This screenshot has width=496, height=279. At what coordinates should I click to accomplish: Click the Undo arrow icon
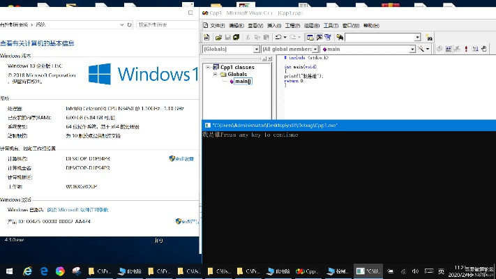click(278, 37)
